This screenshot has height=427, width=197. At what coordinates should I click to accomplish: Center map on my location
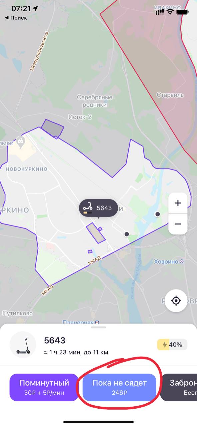[x=176, y=301]
